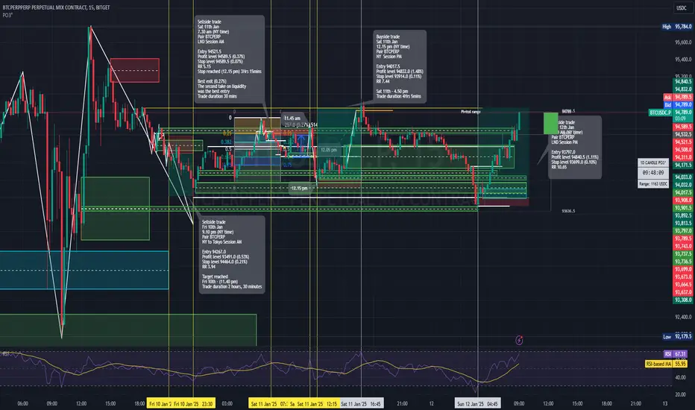Click the 94,171.5 price axis tag
Image resolution: width=695 pixels, height=410 pixels.
[683, 165]
